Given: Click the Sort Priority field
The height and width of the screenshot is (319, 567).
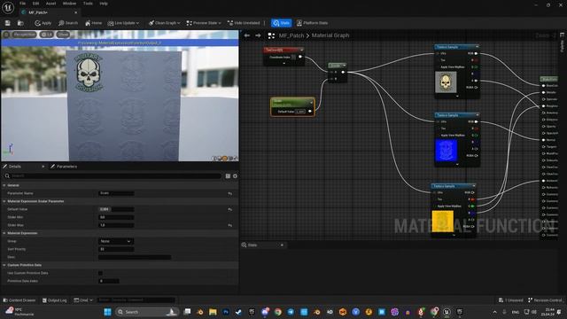Looking at the screenshot, I should pyautogui.click(x=116, y=249).
